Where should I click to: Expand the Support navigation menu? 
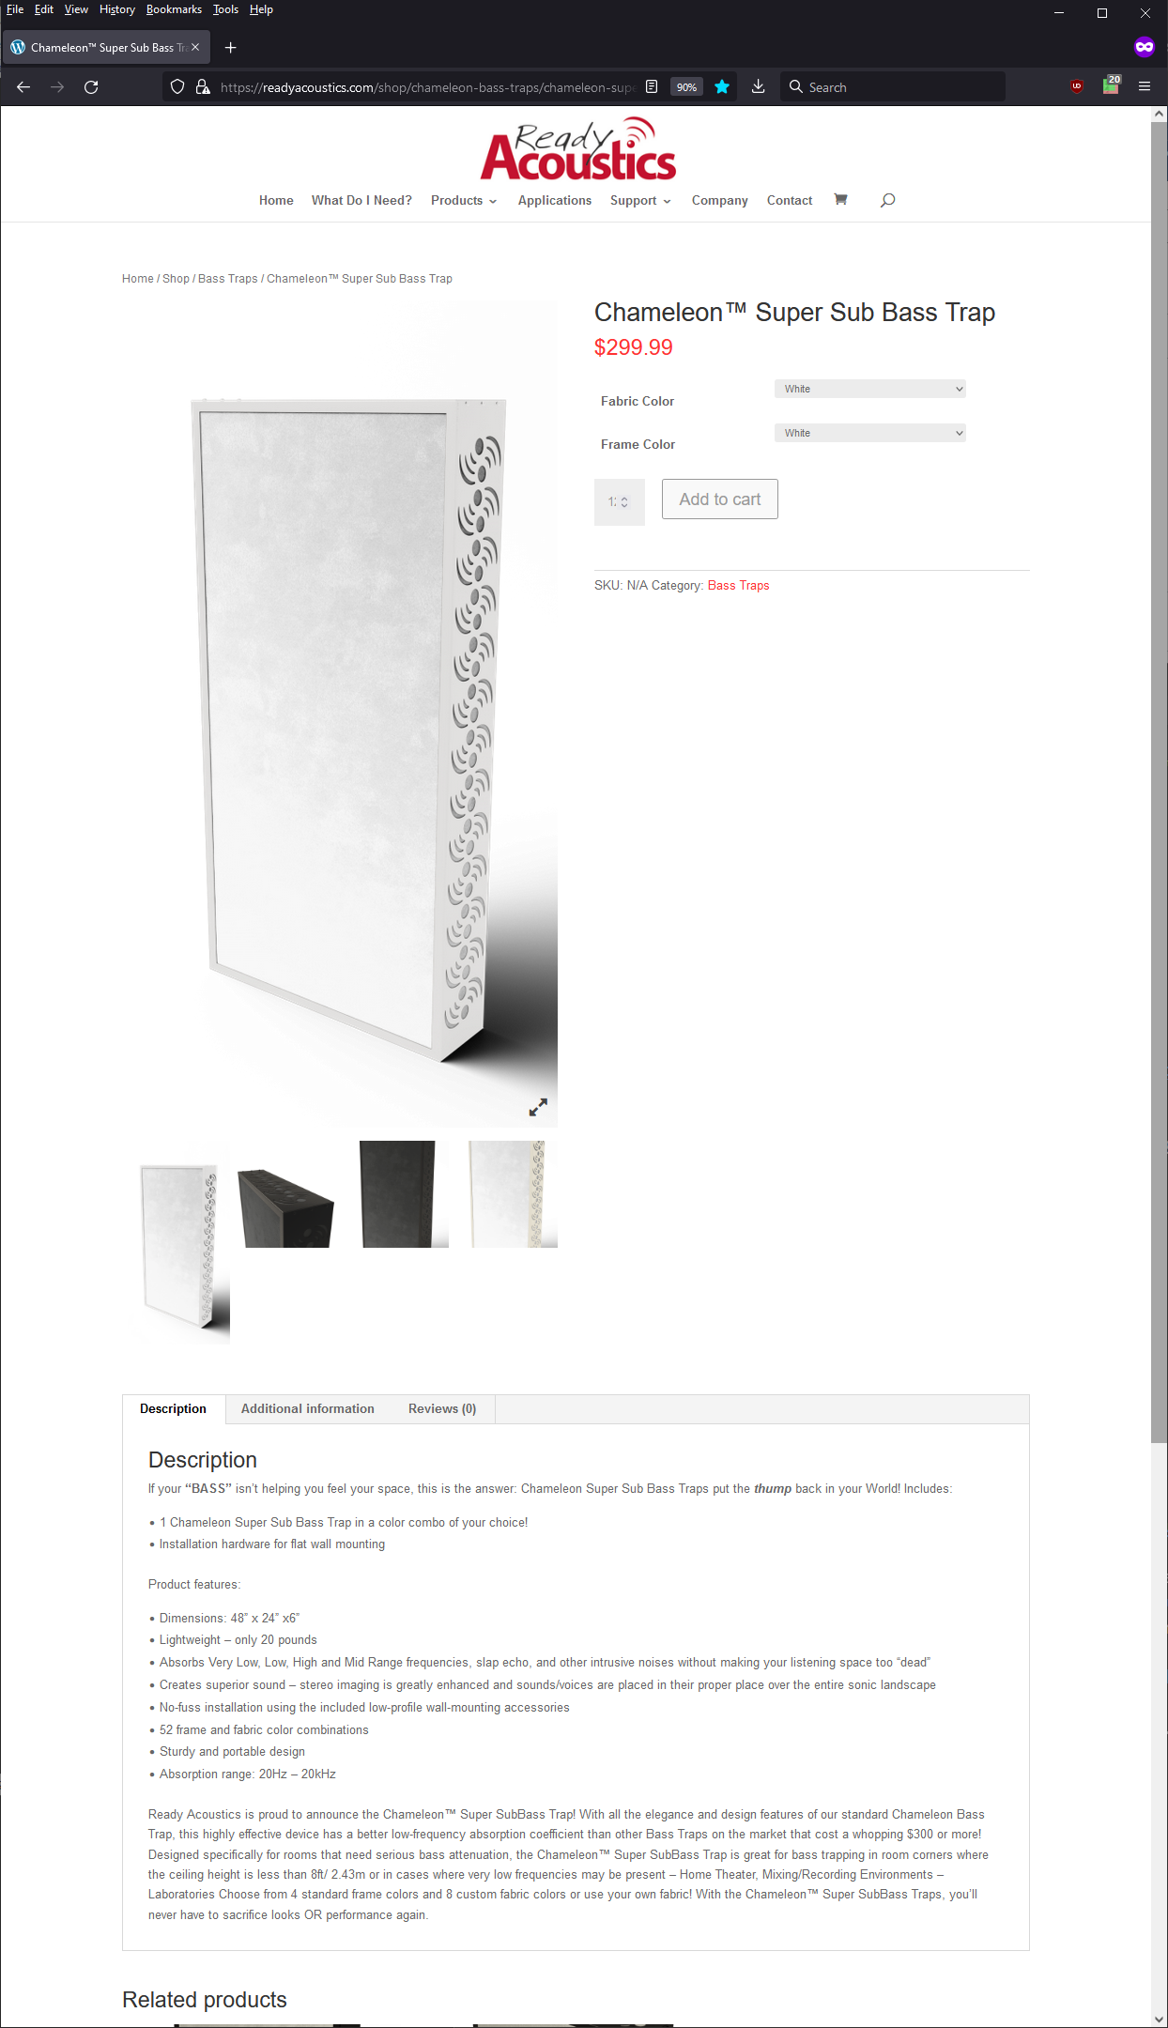pos(640,200)
